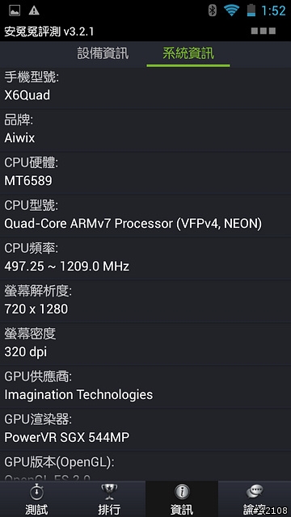Tap the Imagination Technologies GPU vendor row
291x517 pixels.
145,387
